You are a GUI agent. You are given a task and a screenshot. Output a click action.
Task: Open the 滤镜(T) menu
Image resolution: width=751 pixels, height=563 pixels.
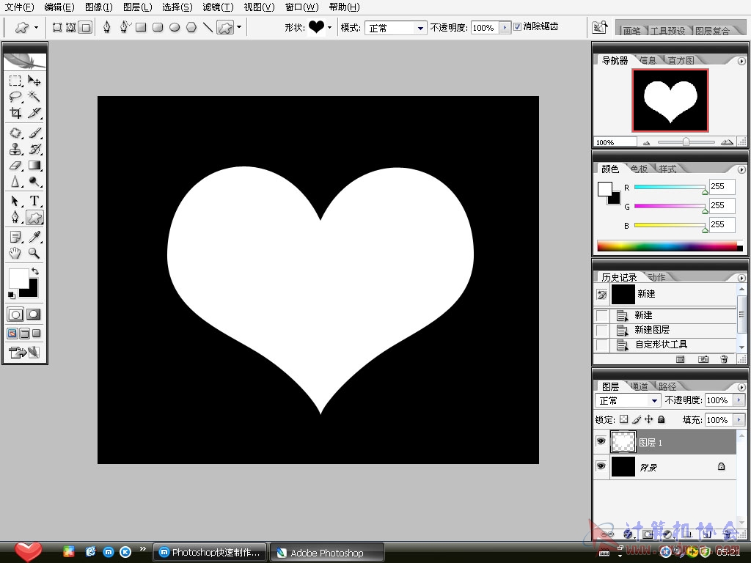[x=218, y=7]
